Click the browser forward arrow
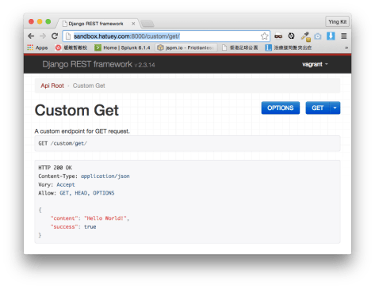This screenshot has width=375, height=288. point(43,36)
